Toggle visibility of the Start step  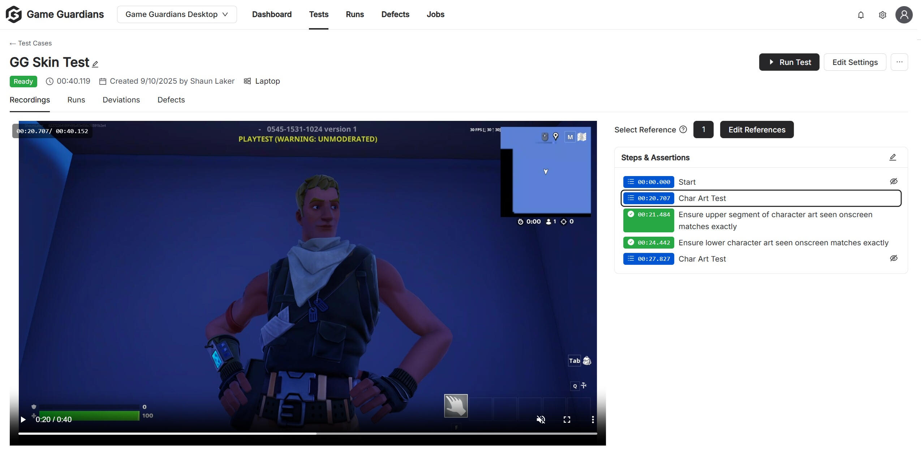point(893,181)
